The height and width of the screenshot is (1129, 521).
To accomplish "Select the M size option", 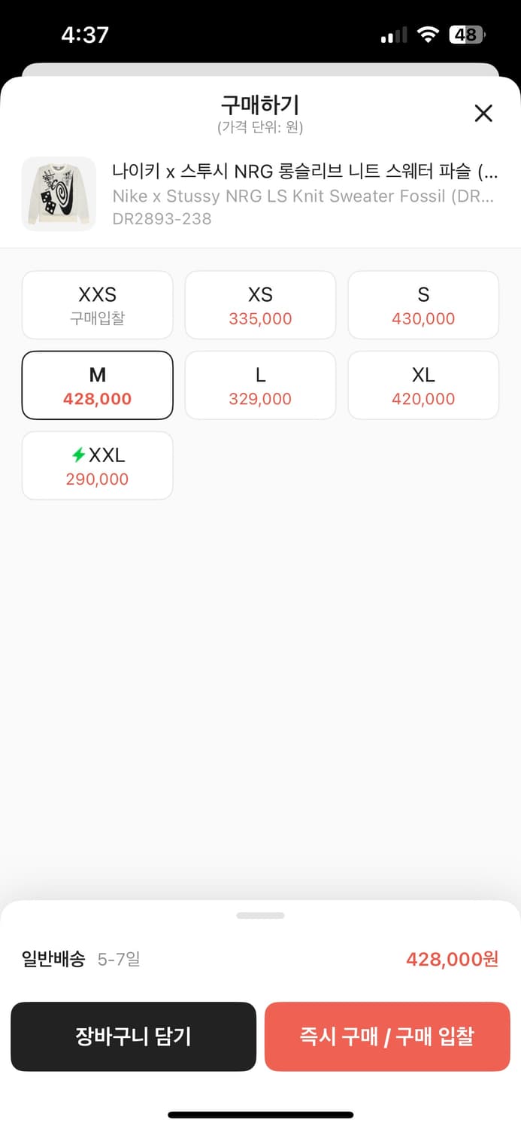I will [x=98, y=385].
